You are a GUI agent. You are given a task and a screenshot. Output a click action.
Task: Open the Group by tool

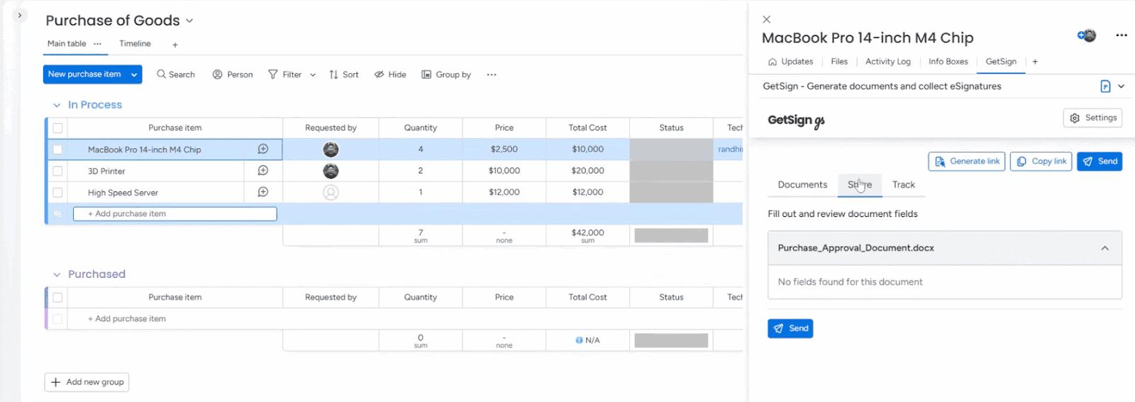pos(446,74)
